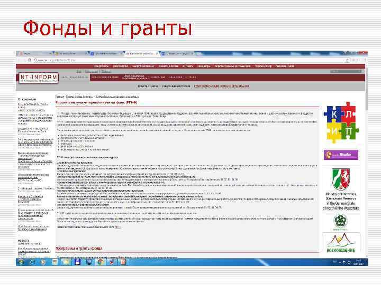Launch Internet Explorer from the taskbar

32,262
